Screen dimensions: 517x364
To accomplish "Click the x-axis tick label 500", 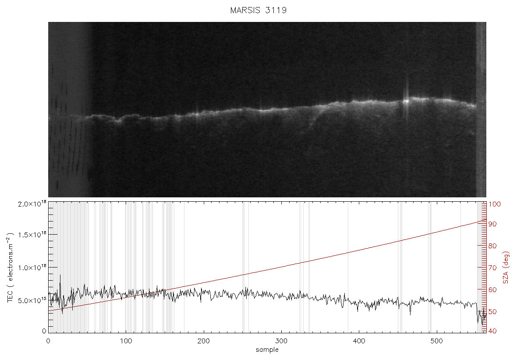I will click(x=436, y=341).
